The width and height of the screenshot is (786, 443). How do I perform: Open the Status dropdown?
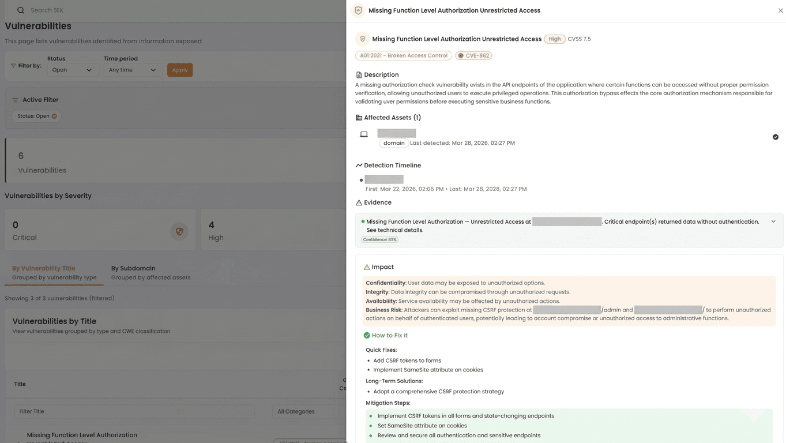[72, 70]
